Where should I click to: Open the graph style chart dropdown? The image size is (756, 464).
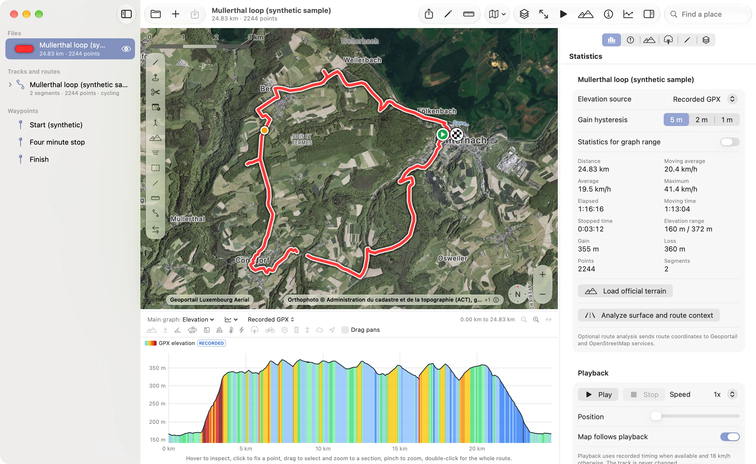(x=231, y=319)
